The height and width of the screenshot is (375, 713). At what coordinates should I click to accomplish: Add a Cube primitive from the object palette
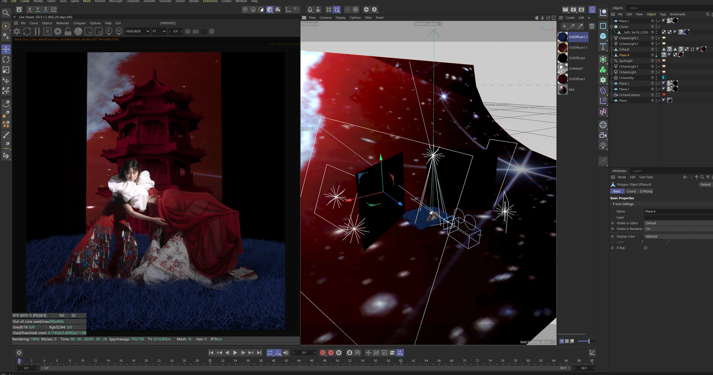pyautogui.click(x=603, y=36)
